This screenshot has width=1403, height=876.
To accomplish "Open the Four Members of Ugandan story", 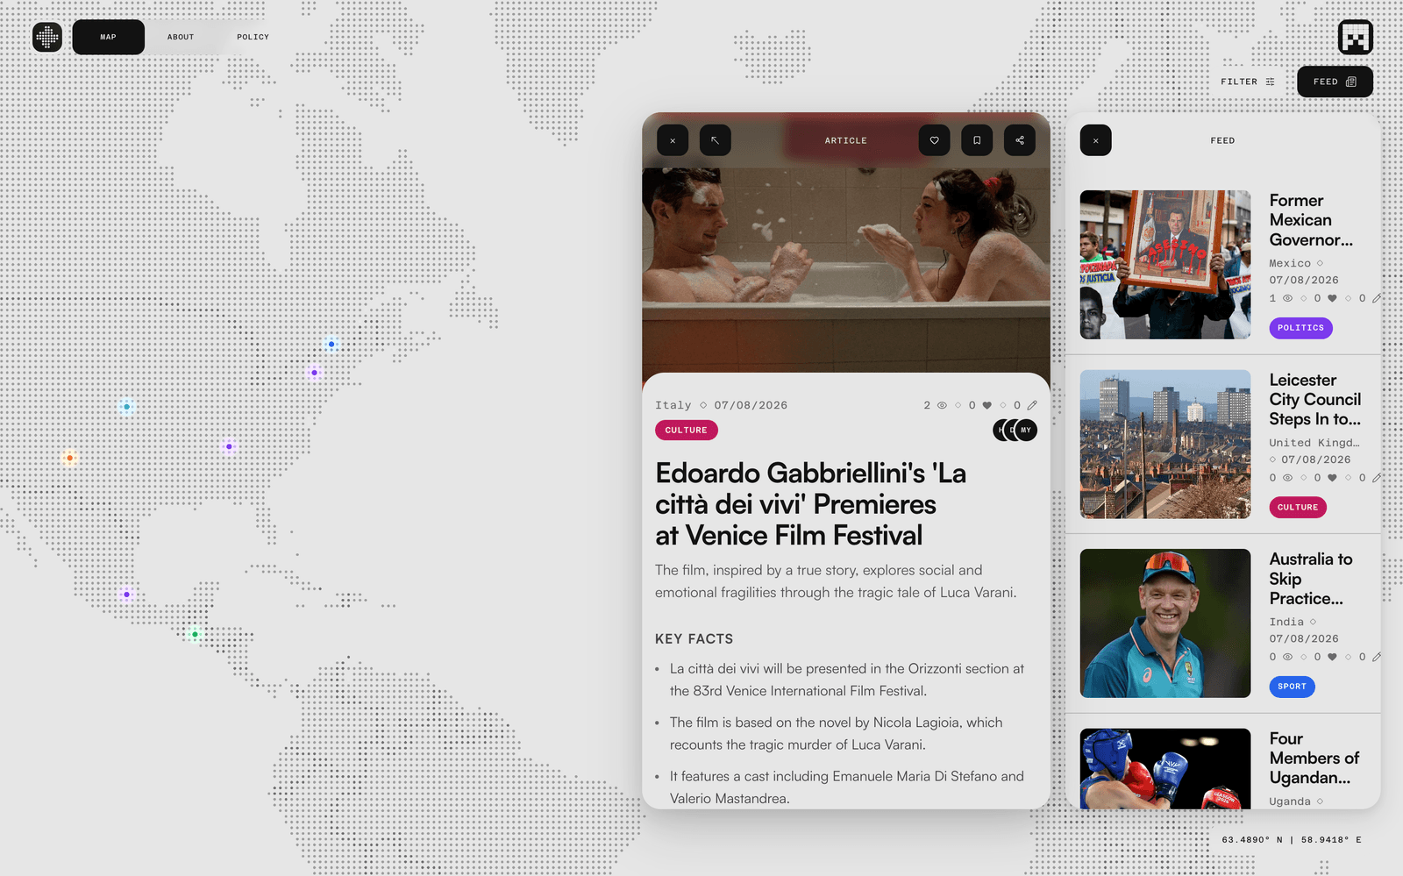I will click(x=1314, y=758).
